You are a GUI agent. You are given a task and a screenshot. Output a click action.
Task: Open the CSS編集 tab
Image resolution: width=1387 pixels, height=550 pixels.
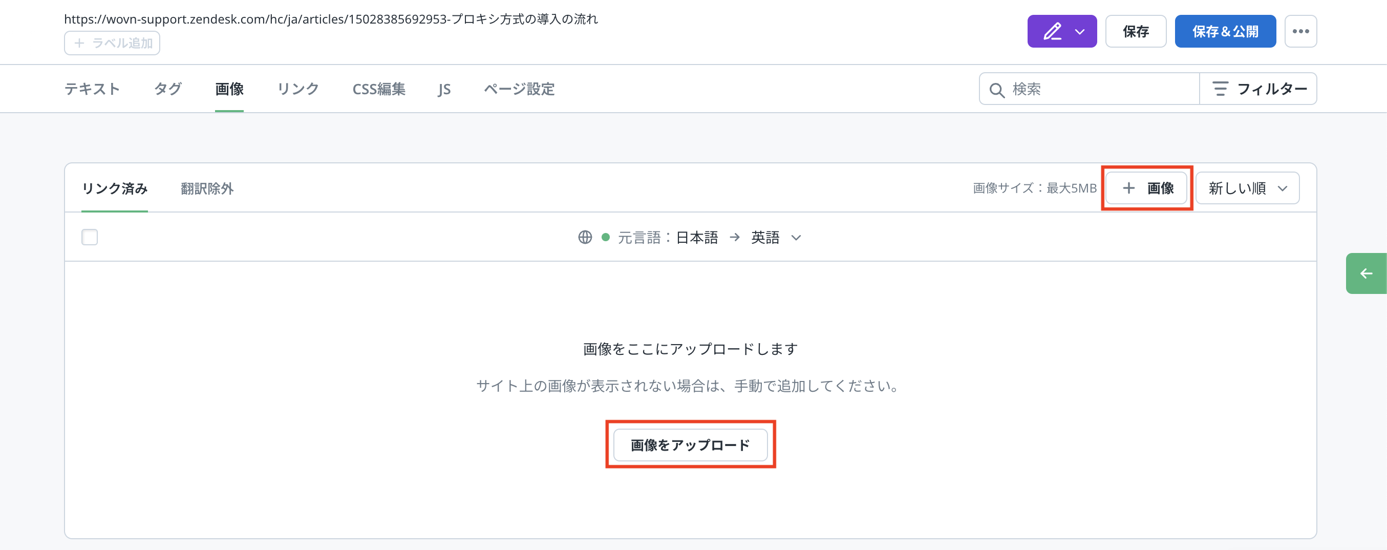click(378, 89)
